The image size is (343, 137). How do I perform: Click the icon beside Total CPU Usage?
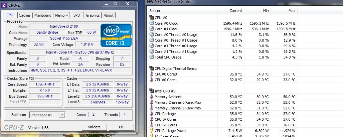coord(152,57)
